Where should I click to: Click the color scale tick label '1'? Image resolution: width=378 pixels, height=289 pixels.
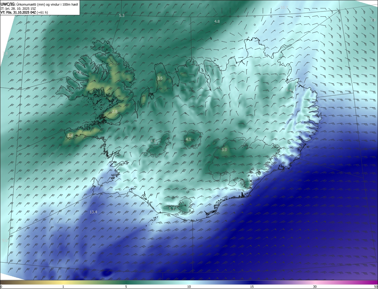pyautogui.click(x=63, y=287)
